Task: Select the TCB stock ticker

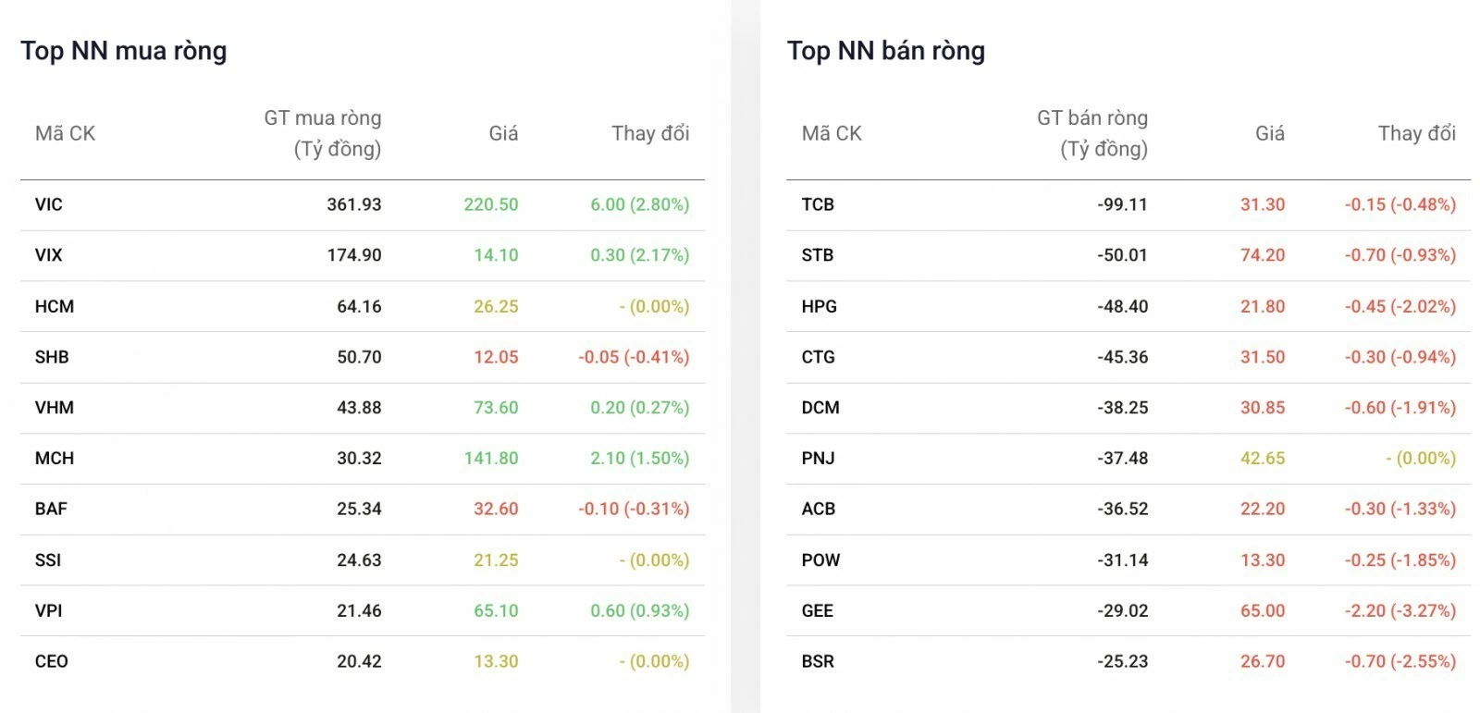Action: tap(818, 204)
